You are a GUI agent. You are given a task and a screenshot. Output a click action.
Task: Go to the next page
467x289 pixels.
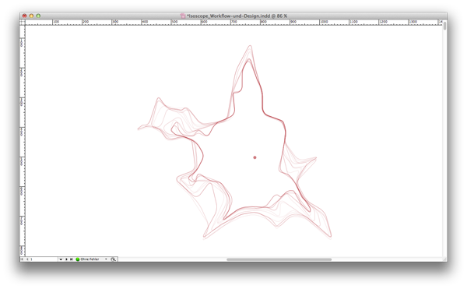[x=66, y=259]
